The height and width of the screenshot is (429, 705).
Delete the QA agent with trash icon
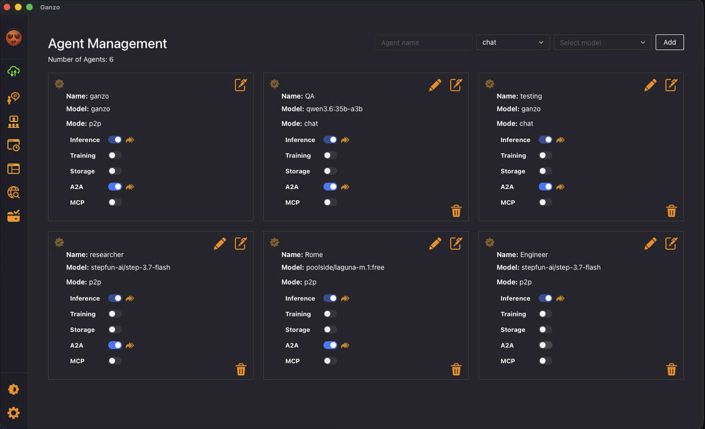[457, 211]
